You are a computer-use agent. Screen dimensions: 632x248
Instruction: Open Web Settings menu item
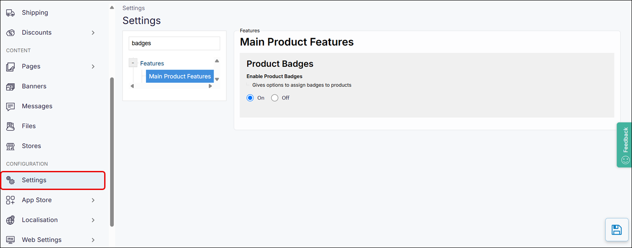pyautogui.click(x=42, y=240)
